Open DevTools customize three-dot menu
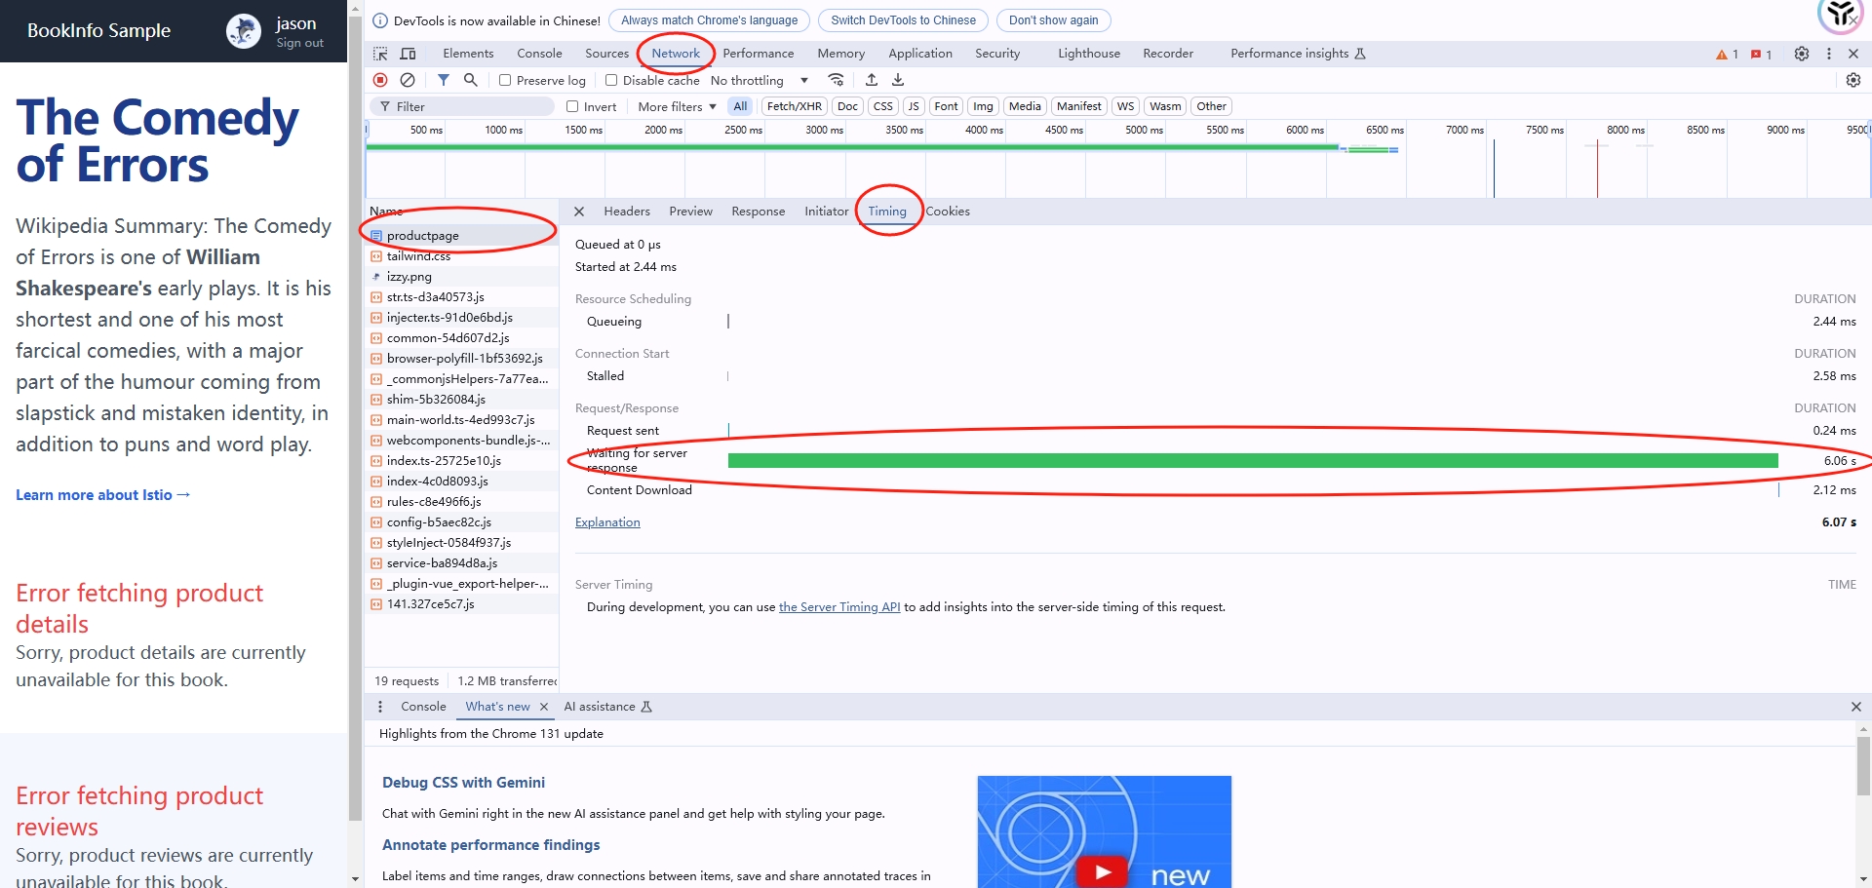1872x888 pixels. 1829,54
